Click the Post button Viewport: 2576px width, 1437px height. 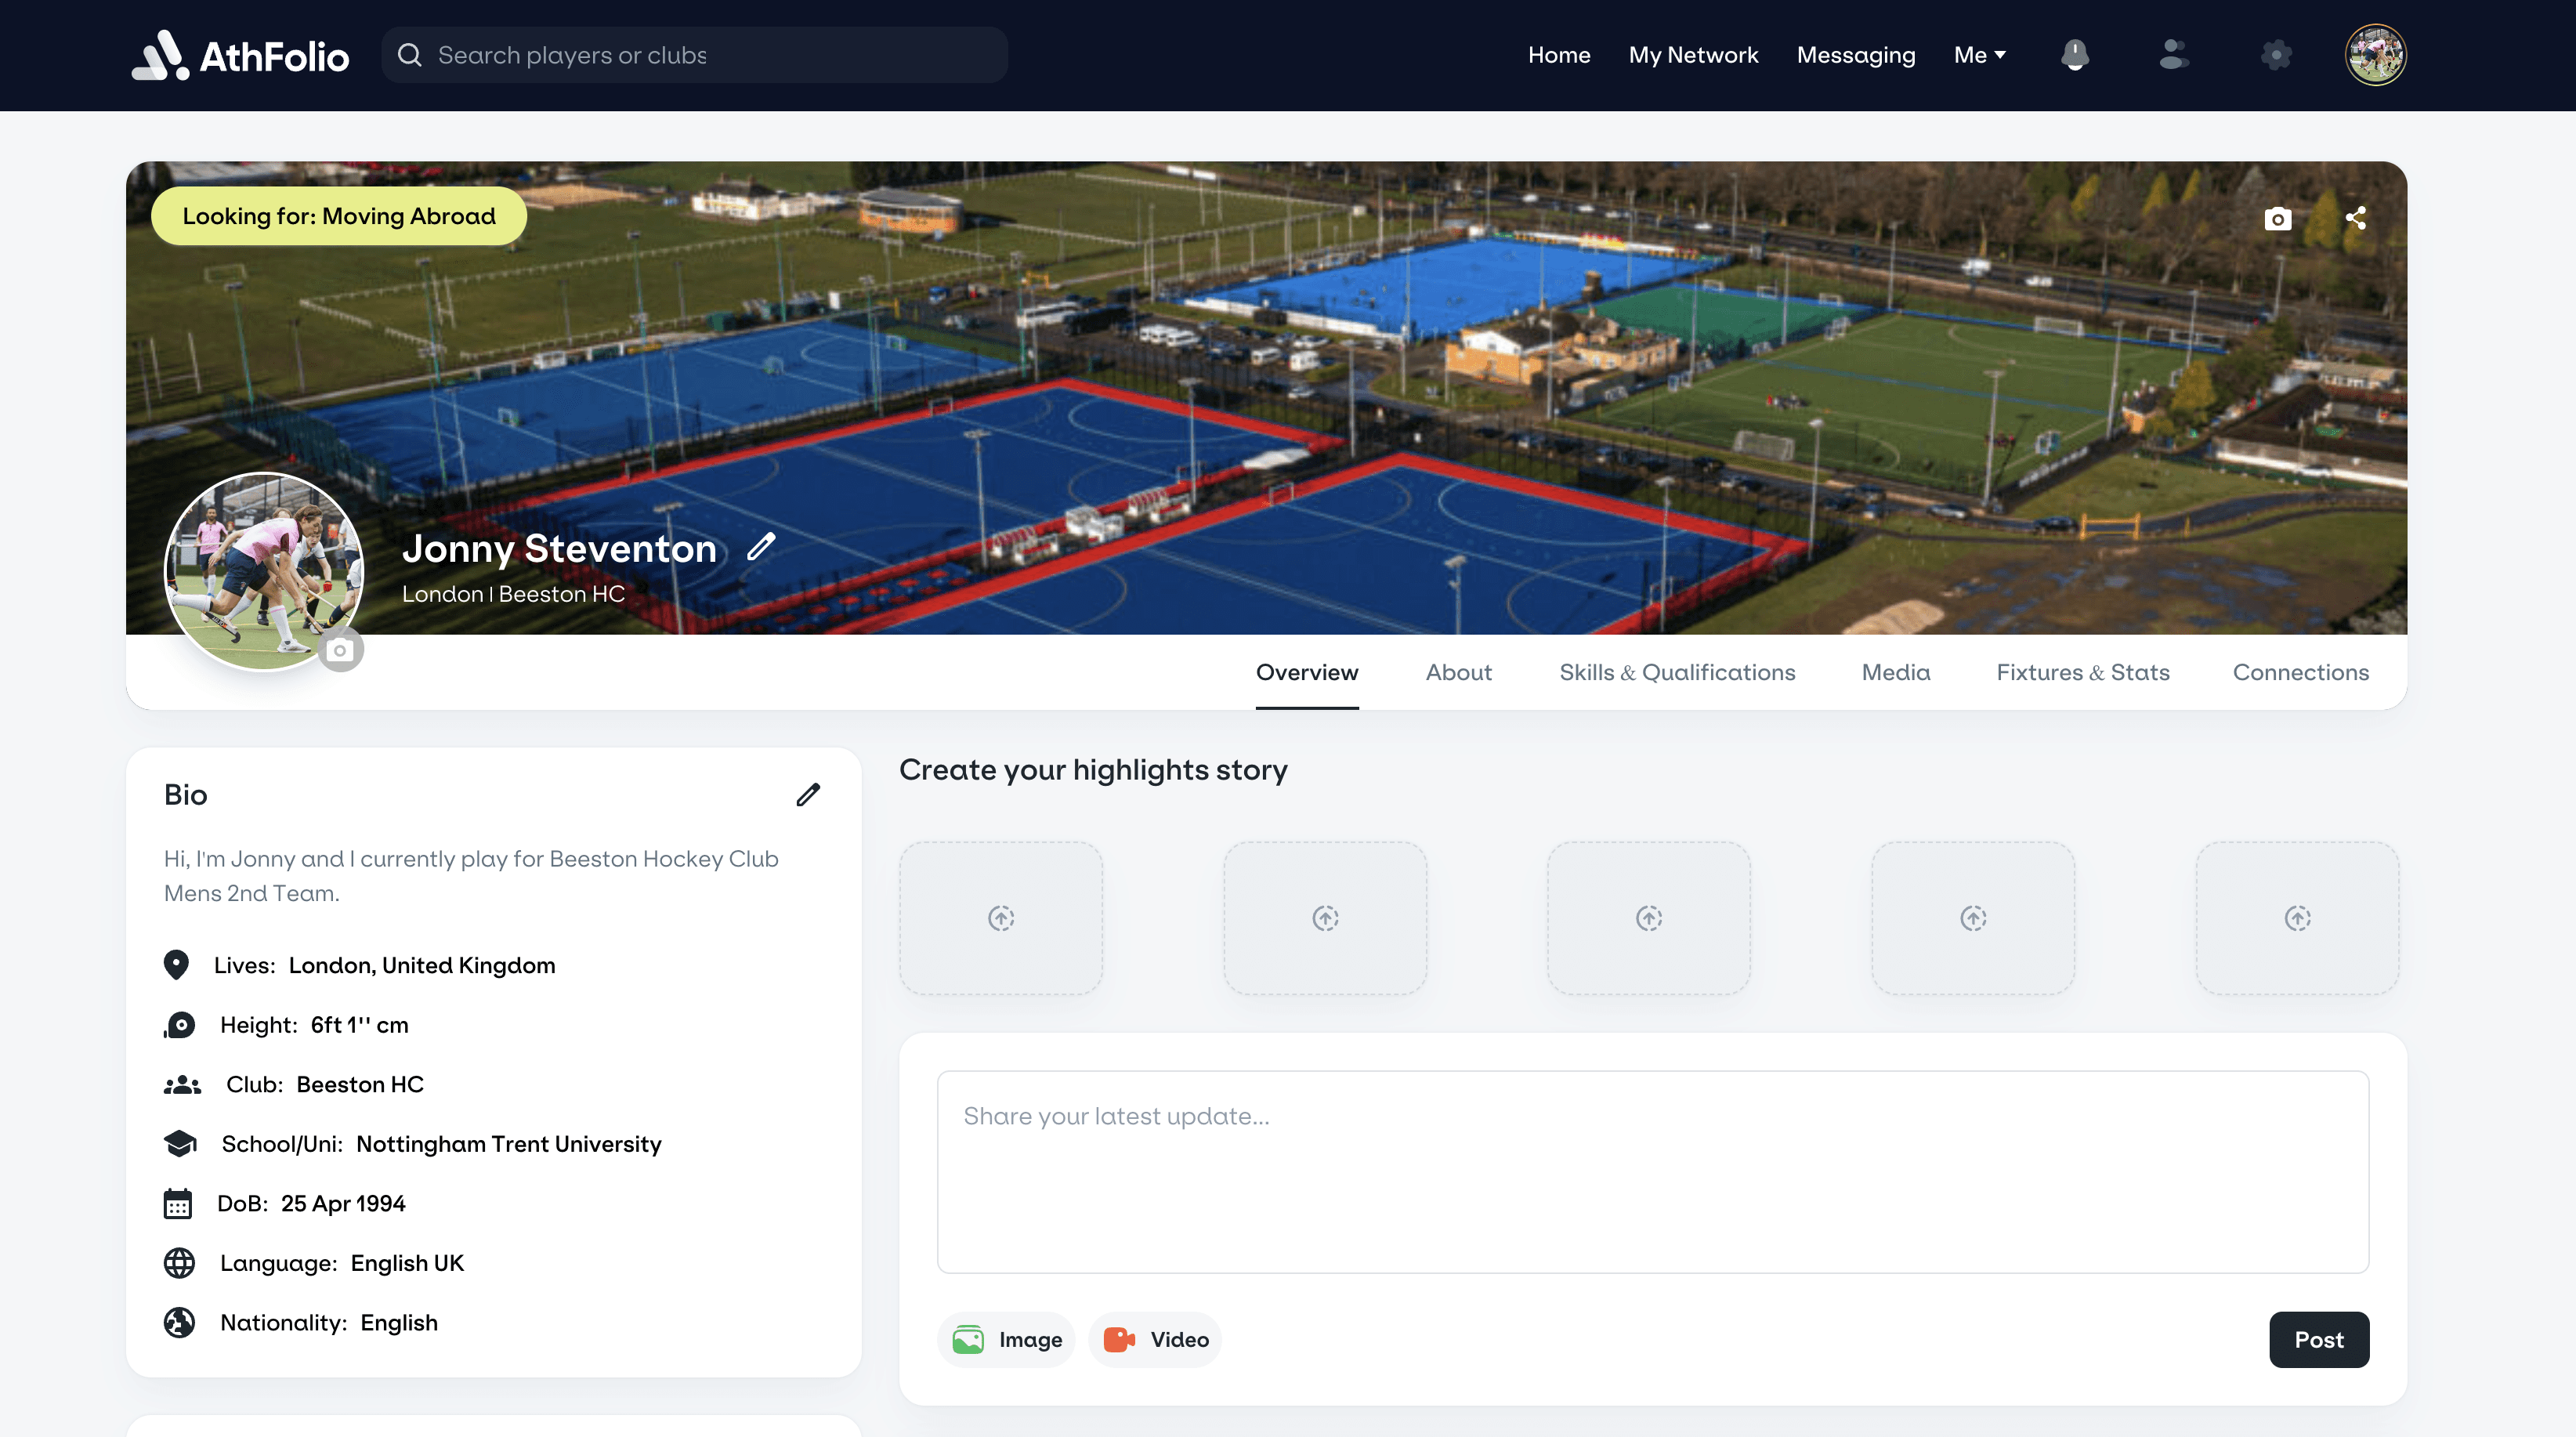[2318, 1340]
